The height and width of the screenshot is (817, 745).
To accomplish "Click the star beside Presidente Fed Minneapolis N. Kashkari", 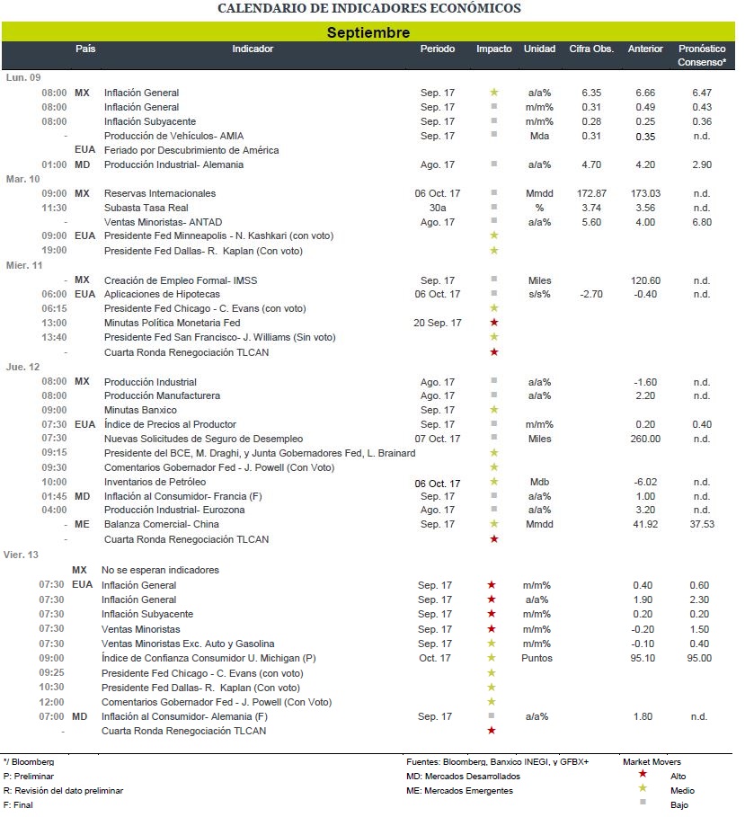I will point(494,235).
